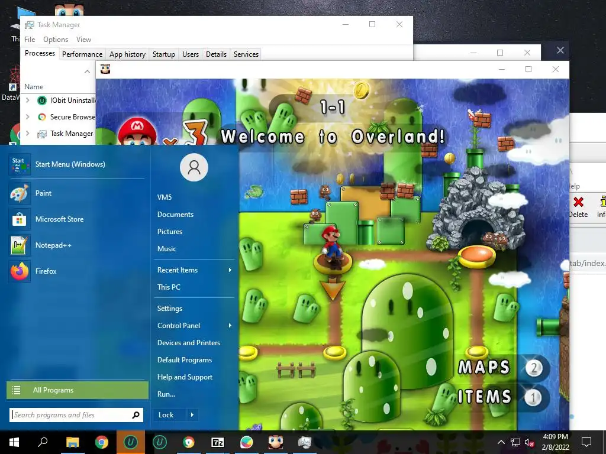Switch to the Services tab

(x=246, y=54)
